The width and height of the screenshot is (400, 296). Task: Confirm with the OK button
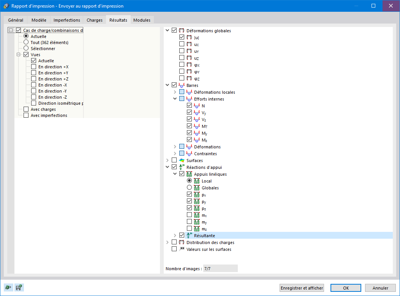[x=346, y=288]
